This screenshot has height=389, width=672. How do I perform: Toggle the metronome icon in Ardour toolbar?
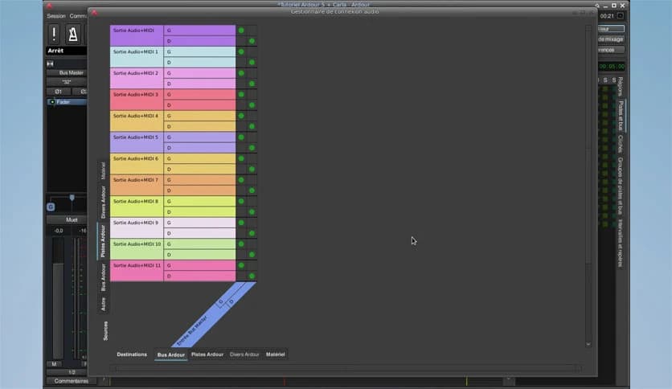pos(73,34)
